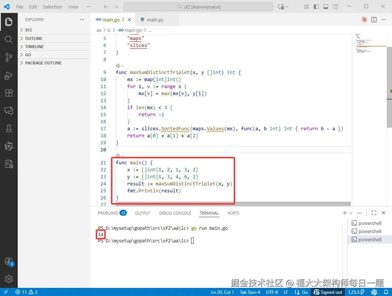The width and height of the screenshot is (392, 296).
Task: Open notifications bell in status bar
Action: 386,292
